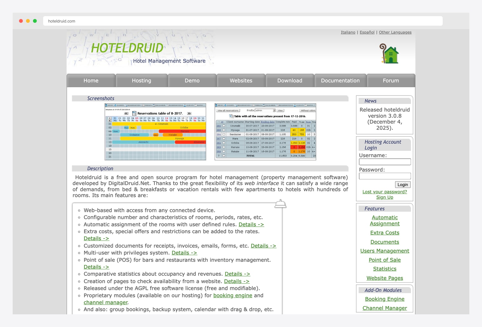
Task: Click the News release announcement text
Action: 385,119
